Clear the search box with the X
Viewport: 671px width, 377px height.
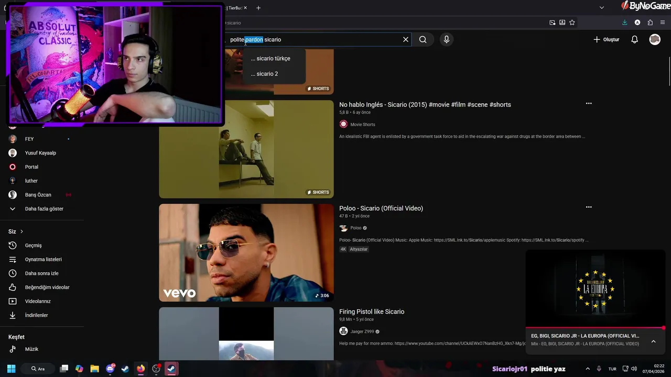pyautogui.click(x=406, y=39)
